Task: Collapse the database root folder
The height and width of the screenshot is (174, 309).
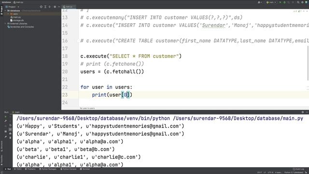Action: pyautogui.click(x=5, y=11)
